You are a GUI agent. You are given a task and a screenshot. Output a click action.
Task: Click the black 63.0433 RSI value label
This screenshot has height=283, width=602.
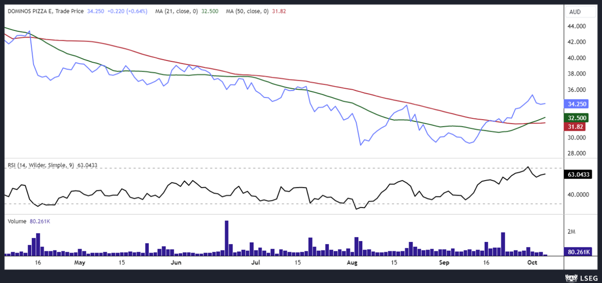coord(578,175)
